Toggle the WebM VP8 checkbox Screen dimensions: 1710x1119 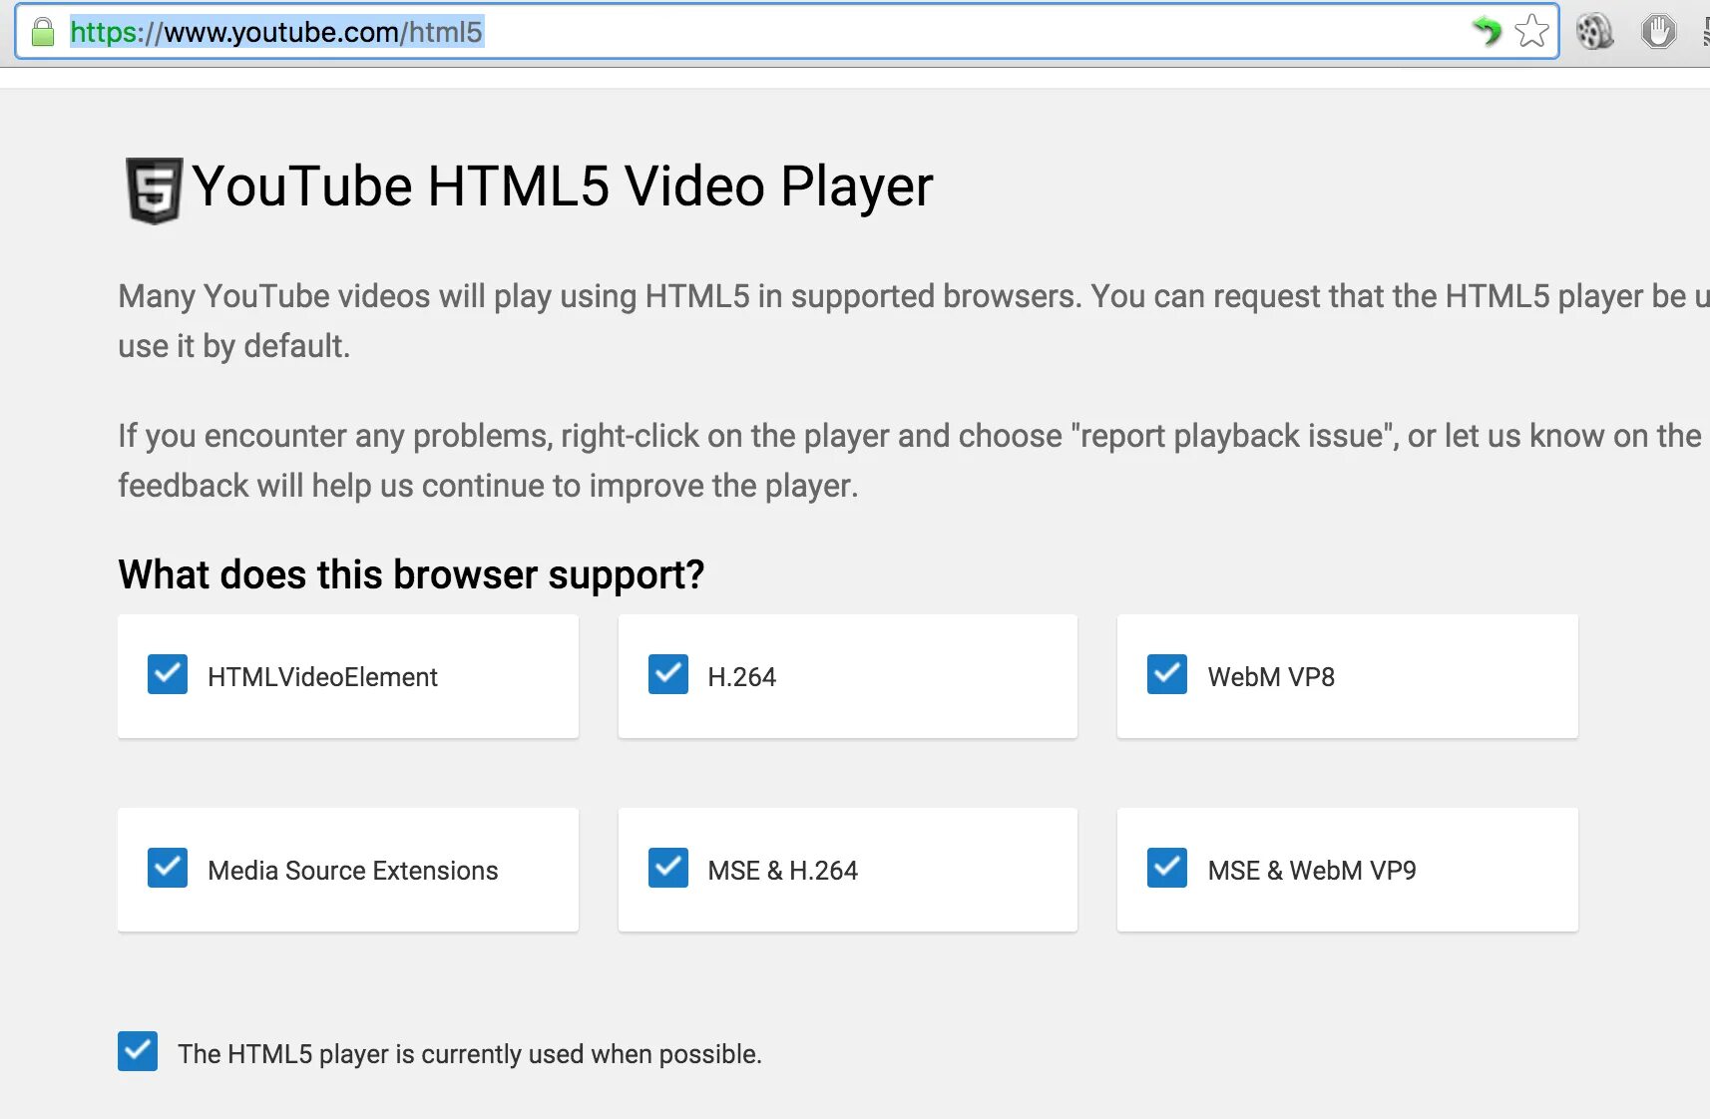click(x=1167, y=674)
